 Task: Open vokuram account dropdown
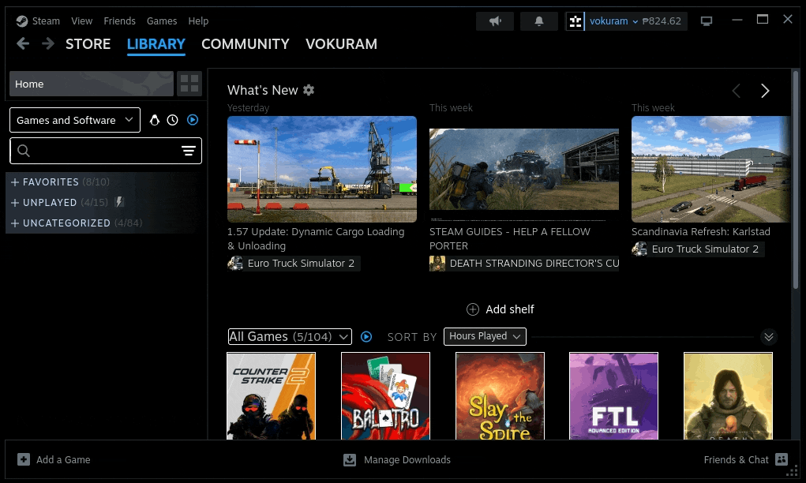pyautogui.click(x=613, y=21)
